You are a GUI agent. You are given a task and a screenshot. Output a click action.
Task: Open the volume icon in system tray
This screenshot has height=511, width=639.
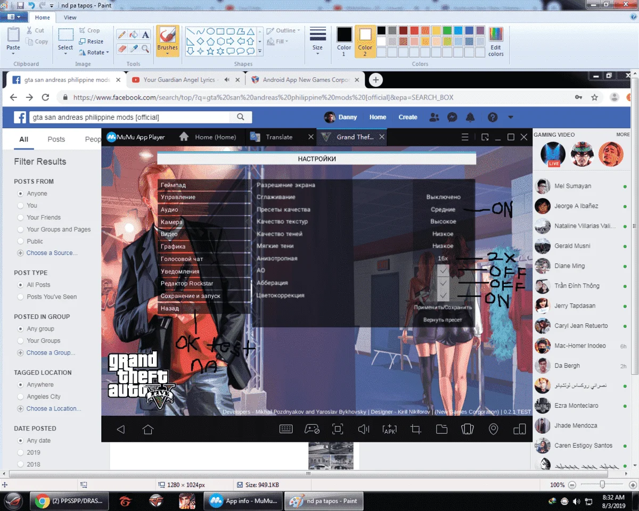tap(577, 501)
